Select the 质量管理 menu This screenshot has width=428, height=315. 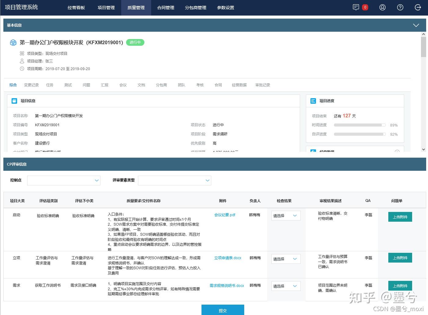[136, 8]
